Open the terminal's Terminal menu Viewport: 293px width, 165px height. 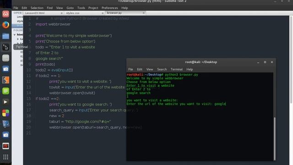coord(177,69)
